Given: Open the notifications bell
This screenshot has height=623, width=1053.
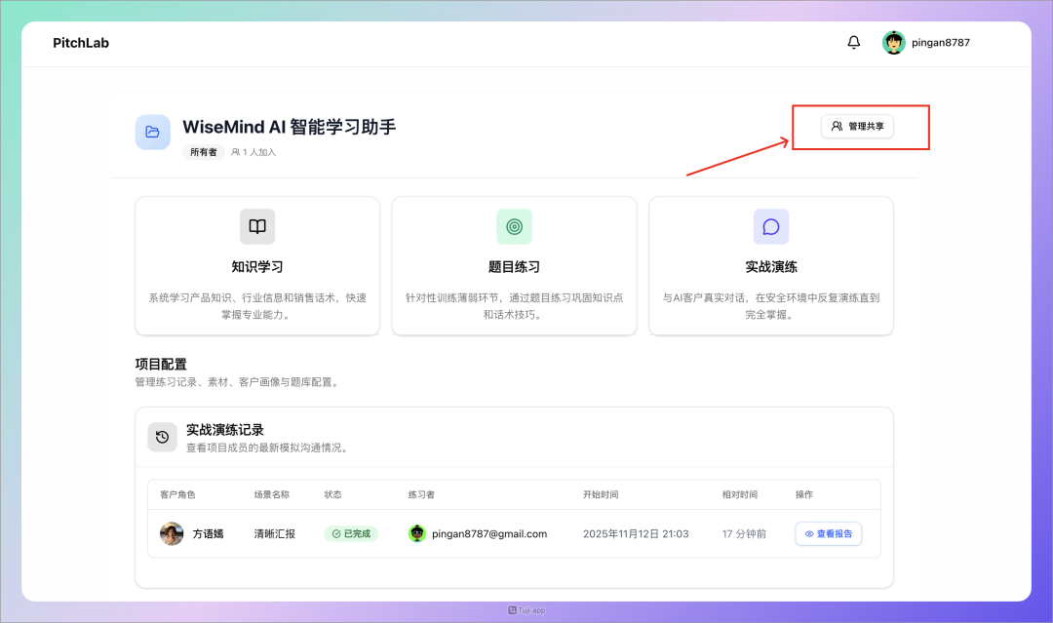Looking at the screenshot, I should point(853,42).
